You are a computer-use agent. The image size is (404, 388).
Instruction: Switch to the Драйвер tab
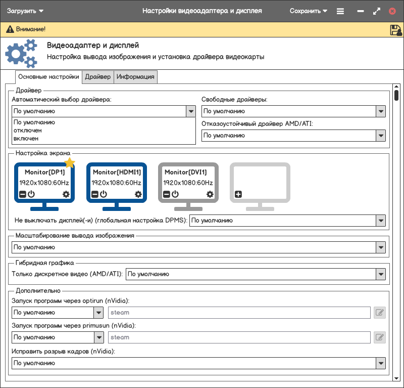tap(97, 77)
